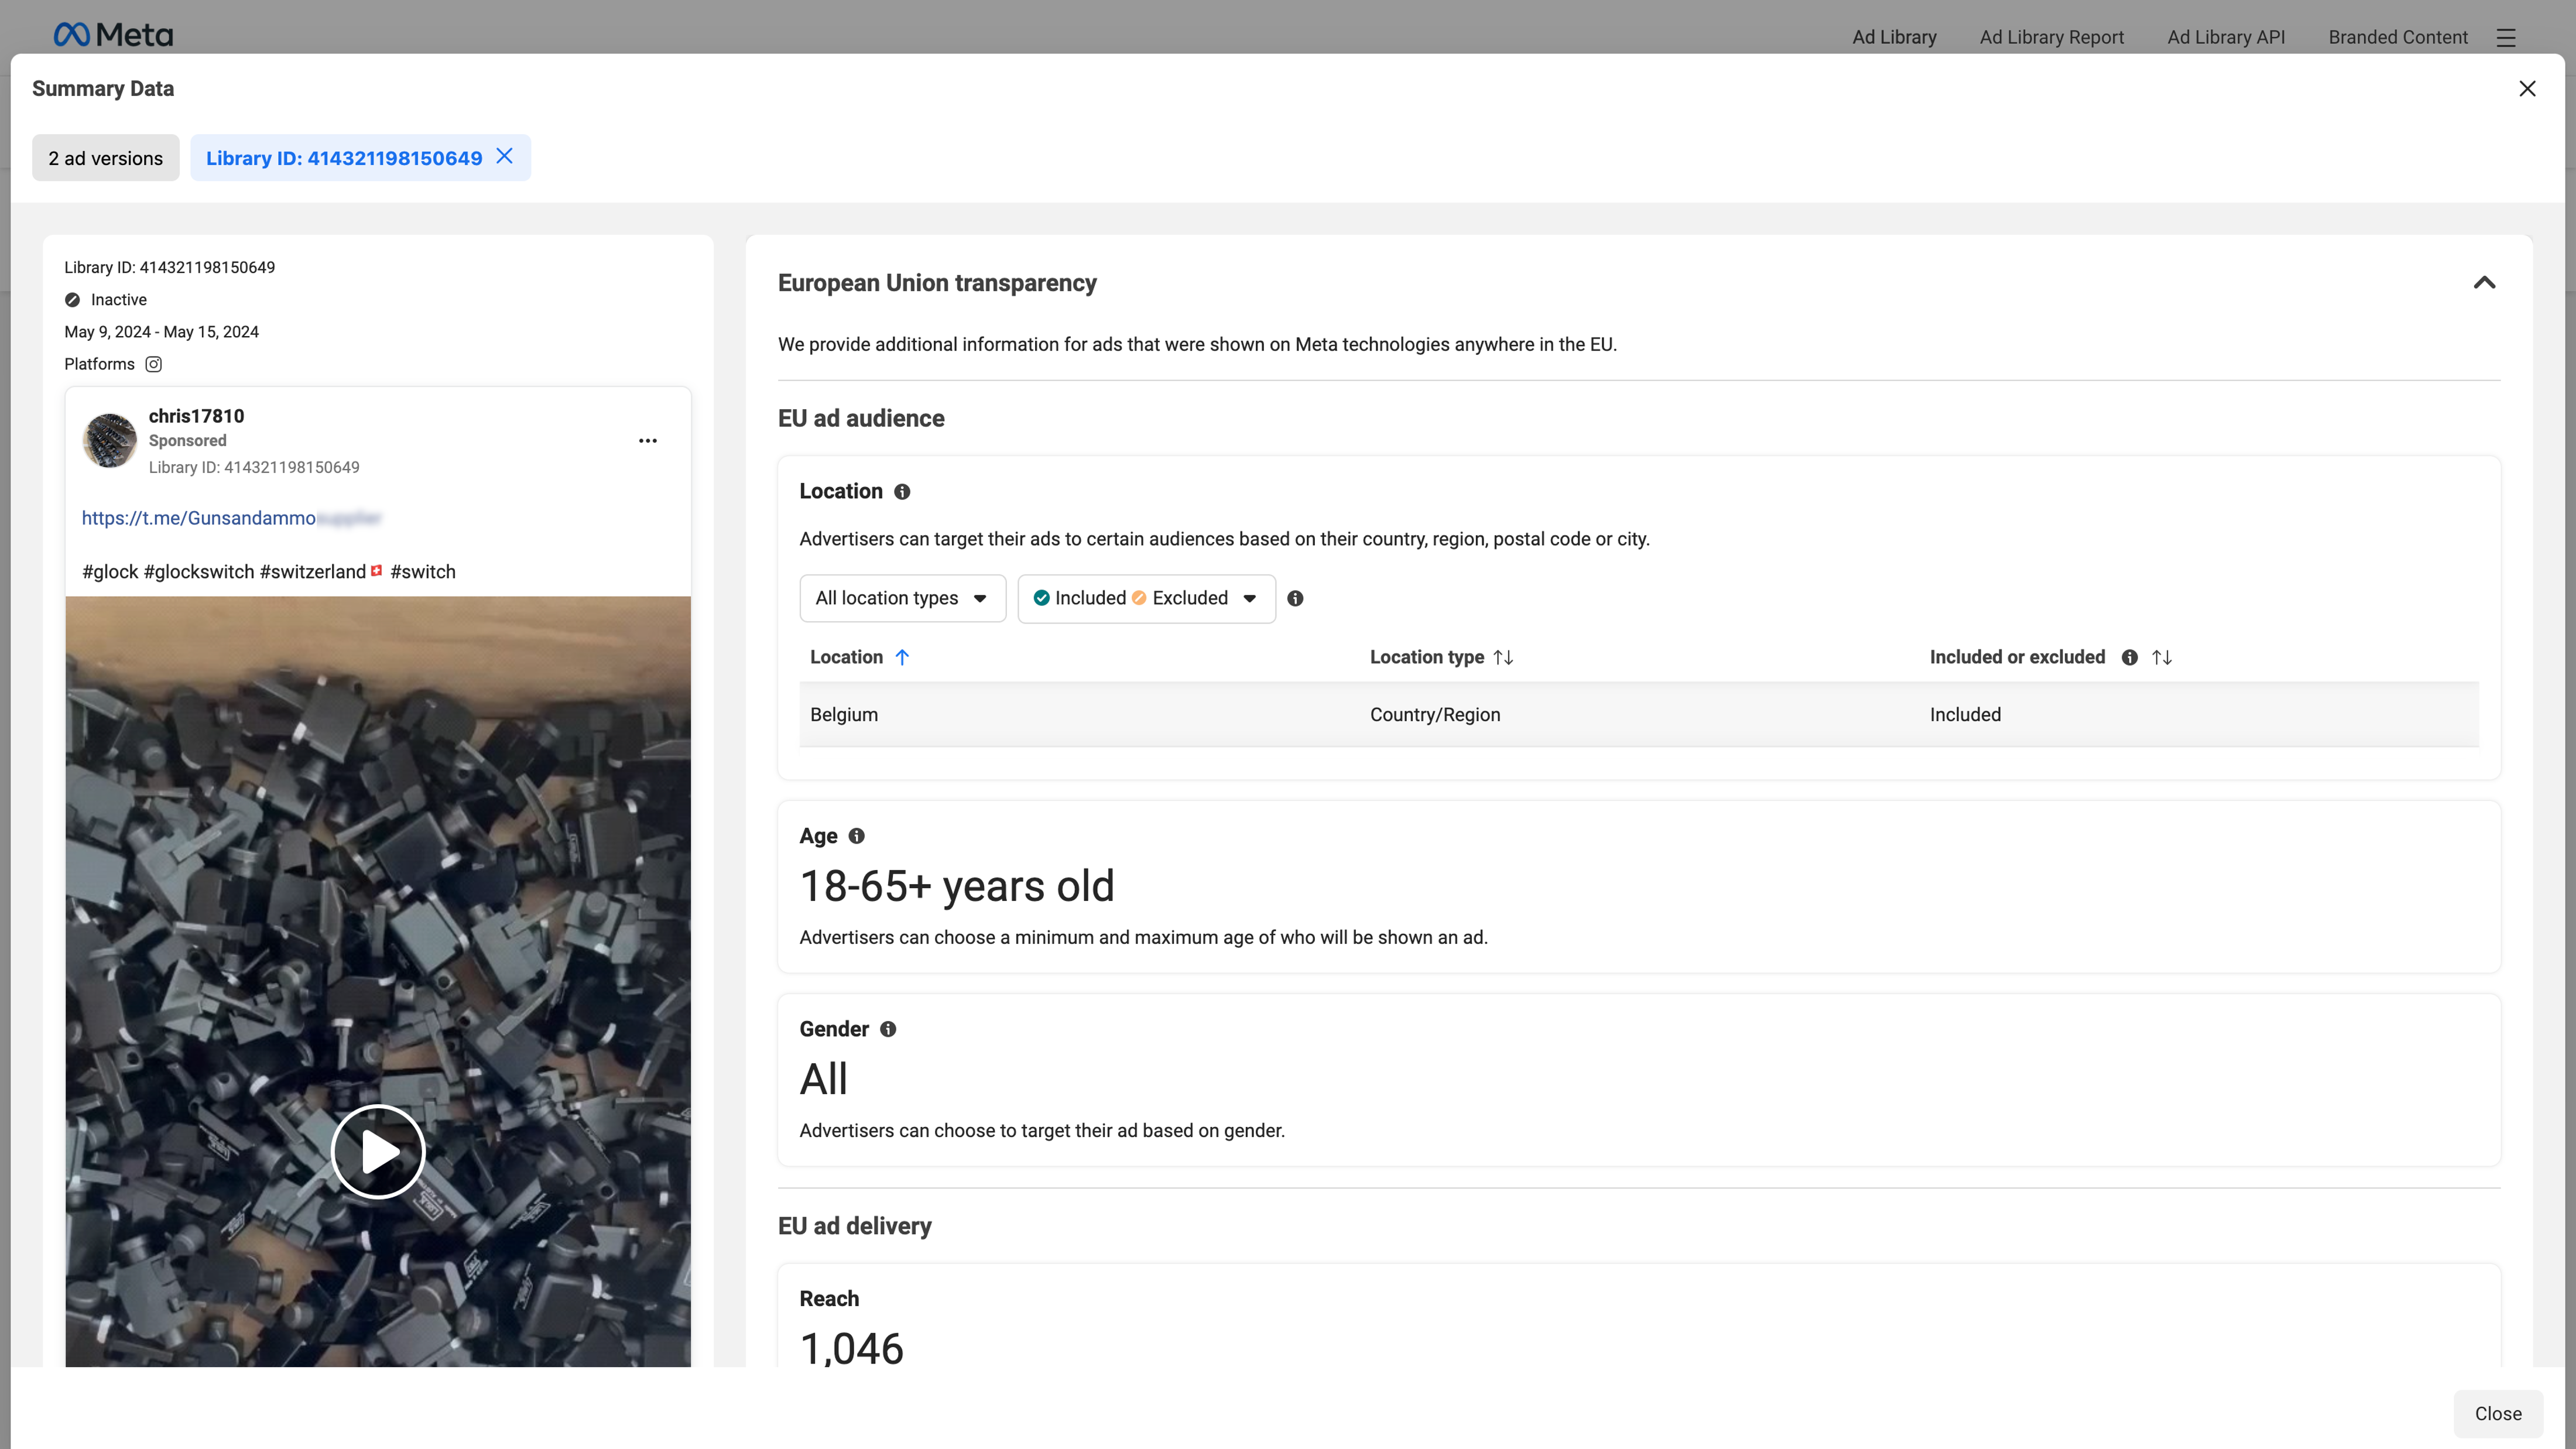Click the info icon next to Age
The height and width of the screenshot is (1449, 2576).
click(x=856, y=836)
